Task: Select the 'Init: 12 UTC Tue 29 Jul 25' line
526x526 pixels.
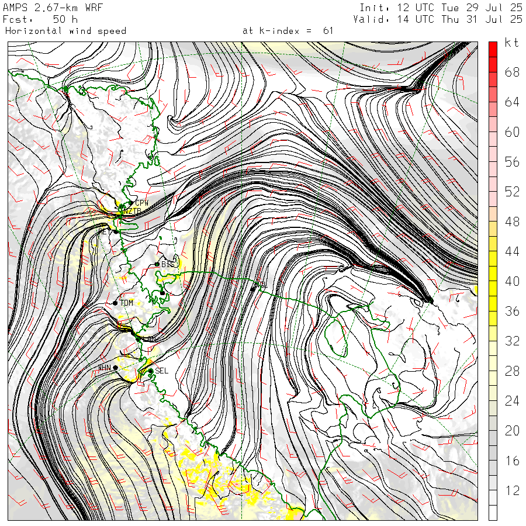Action: click(x=441, y=8)
